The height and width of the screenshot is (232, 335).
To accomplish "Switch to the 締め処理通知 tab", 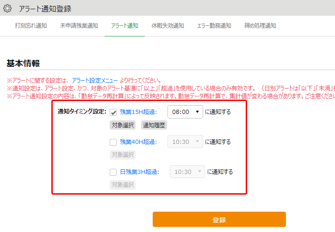I will pyautogui.click(x=260, y=26).
